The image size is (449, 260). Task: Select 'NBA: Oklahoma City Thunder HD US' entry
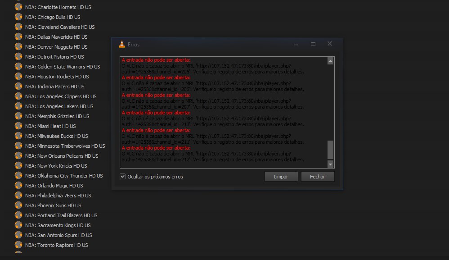64,176
